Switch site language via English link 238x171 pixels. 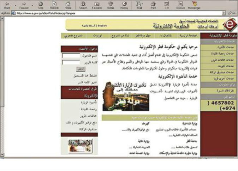tap(102, 26)
